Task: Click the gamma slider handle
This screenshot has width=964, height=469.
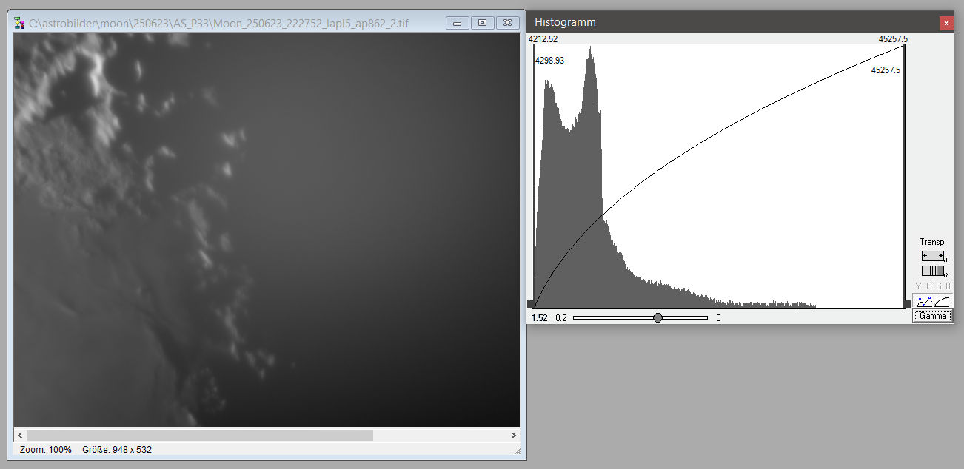Action: [657, 317]
